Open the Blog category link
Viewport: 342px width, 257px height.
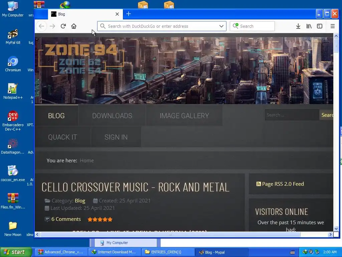click(80, 201)
